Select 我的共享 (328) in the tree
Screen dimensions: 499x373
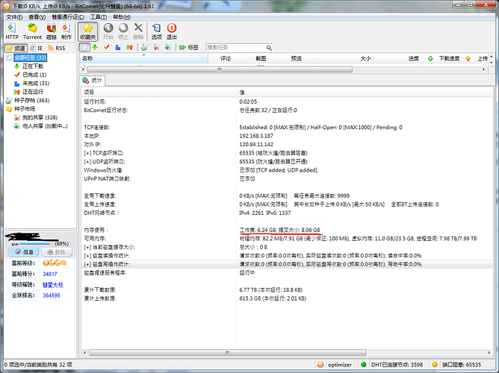(40, 118)
